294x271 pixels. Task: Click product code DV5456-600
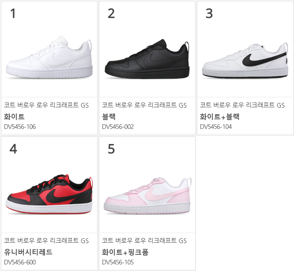pos(20,262)
